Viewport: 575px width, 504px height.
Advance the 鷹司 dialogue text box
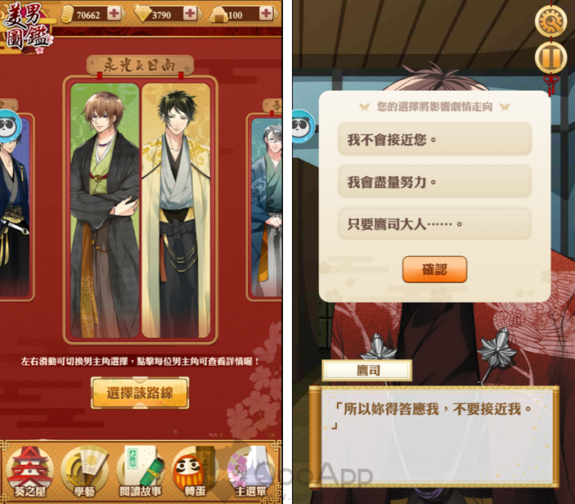pos(434,437)
